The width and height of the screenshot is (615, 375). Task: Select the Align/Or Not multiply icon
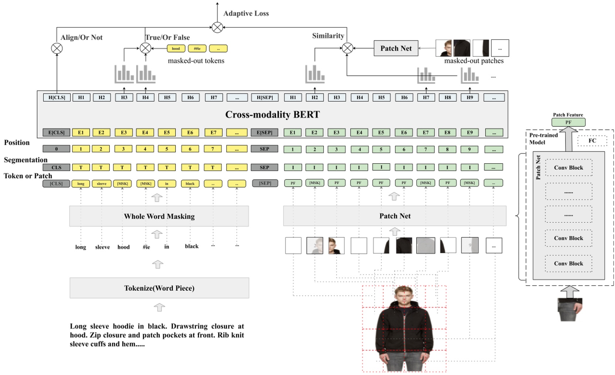click(56, 48)
